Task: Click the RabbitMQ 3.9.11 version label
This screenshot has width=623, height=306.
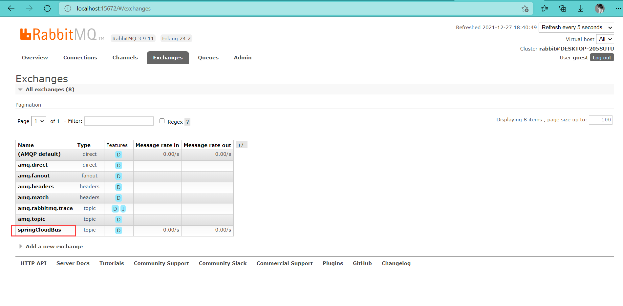Action: pyautogui.click(x=133, y=38)
